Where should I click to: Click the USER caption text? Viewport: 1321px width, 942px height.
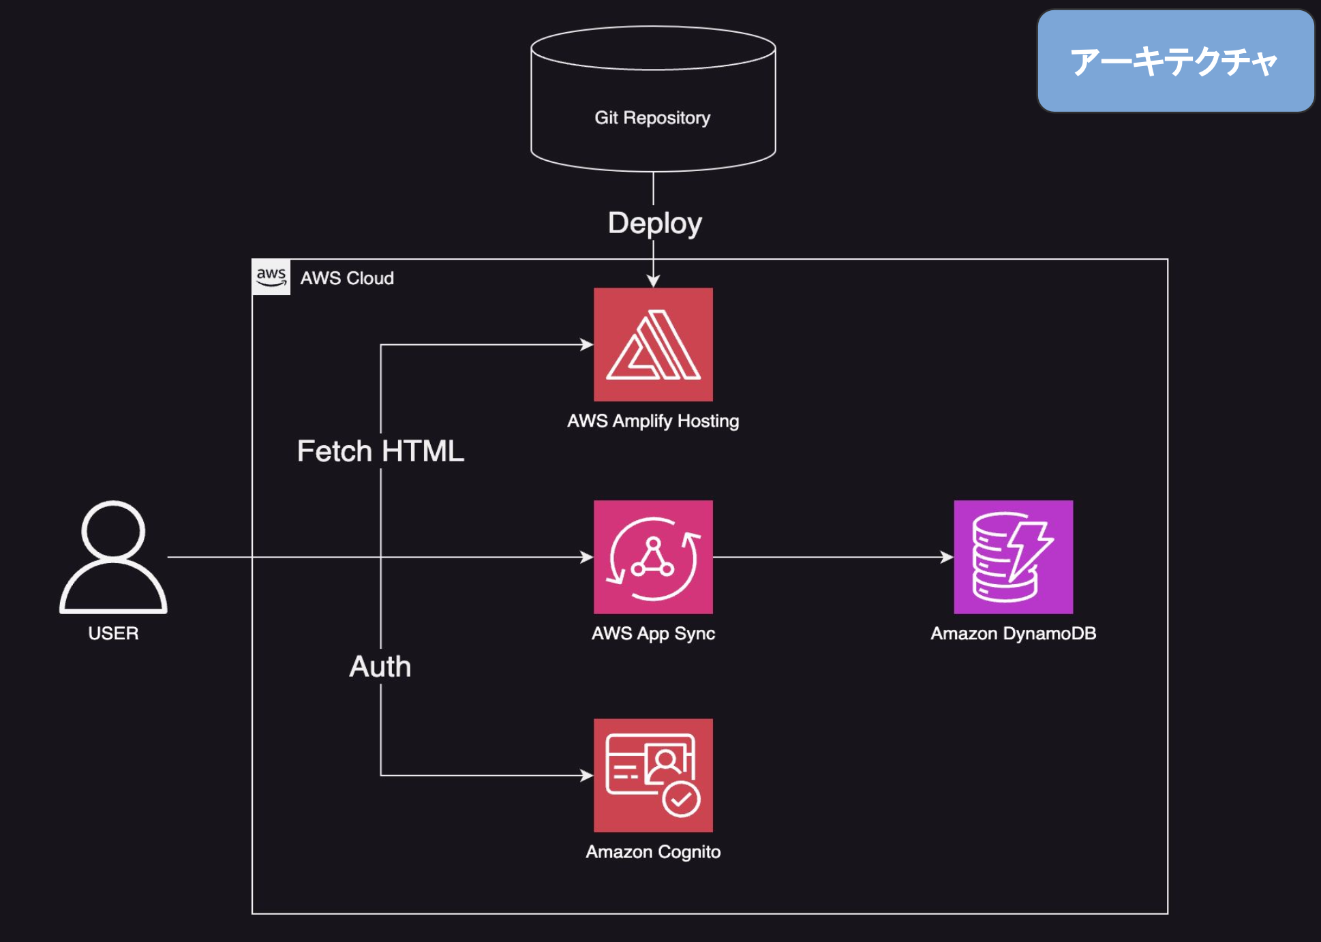(x=113, y=633)
